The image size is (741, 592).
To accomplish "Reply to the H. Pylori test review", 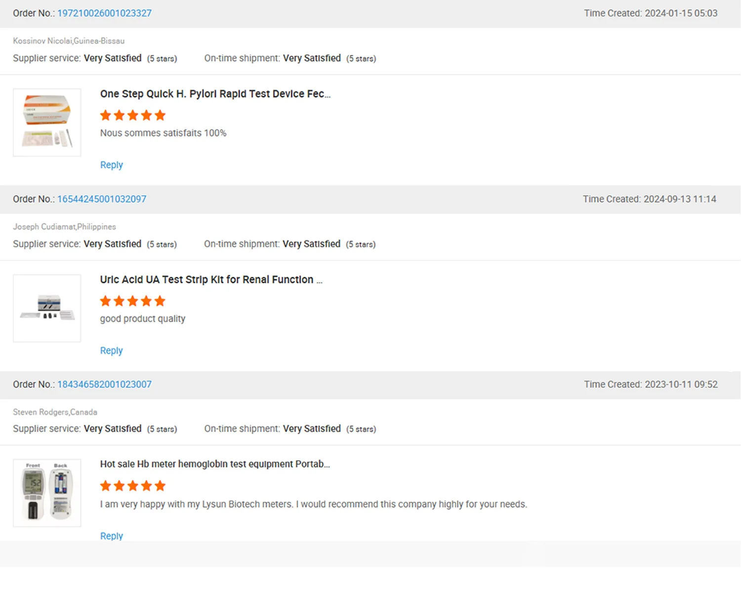I will (111, 165).
